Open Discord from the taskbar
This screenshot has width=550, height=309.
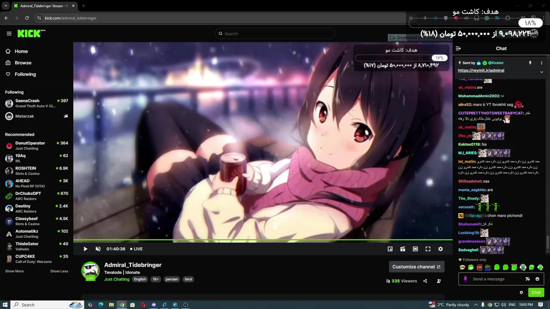click(x=154, y=305)
